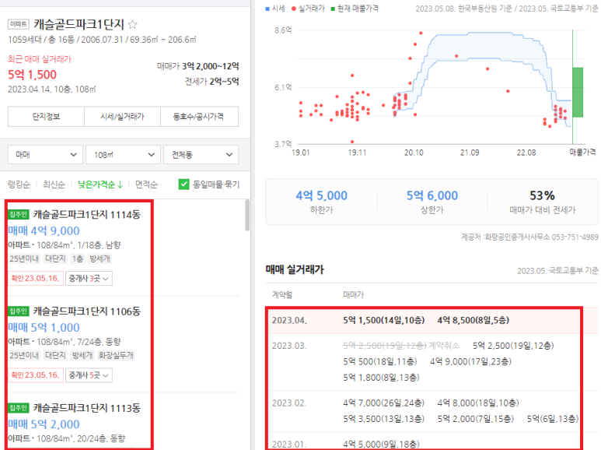This screenshot has height=450, width=601.
Task: Sort listings by 면적순
Action: [146, 185]
